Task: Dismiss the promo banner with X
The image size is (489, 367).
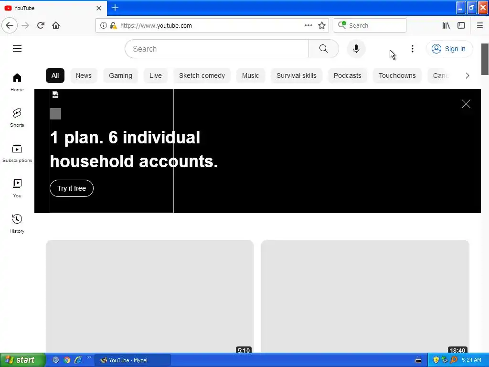Action: pos(466,104)
